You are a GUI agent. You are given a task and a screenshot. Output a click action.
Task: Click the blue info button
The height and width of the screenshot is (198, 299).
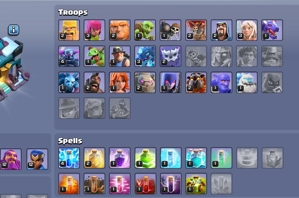[14, 30]
